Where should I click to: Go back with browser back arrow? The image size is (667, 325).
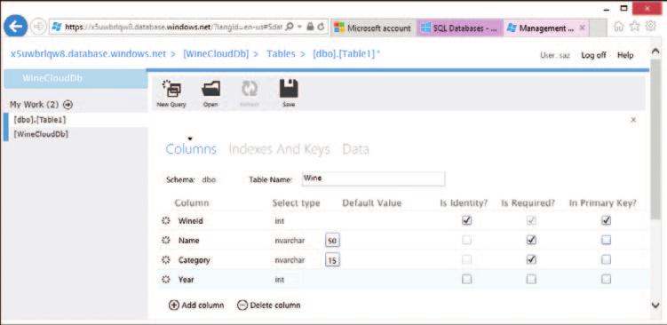(x=15, y=27)
